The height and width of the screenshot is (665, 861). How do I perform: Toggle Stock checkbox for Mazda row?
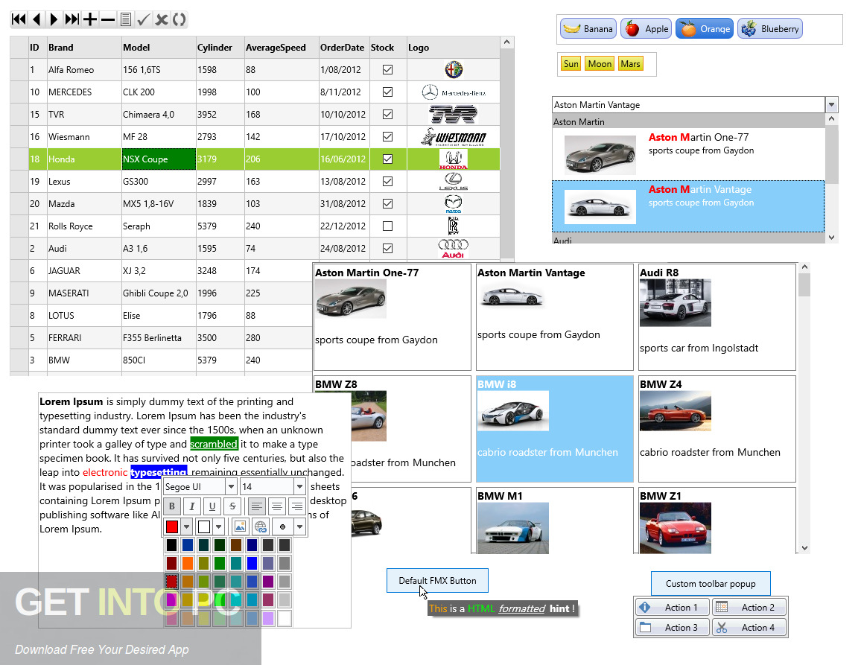click(x=387, y=204)
